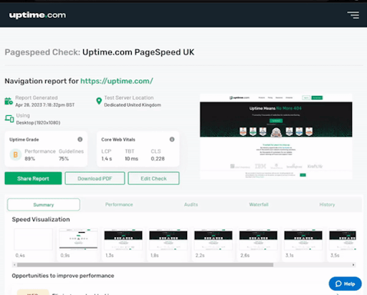Click the uptime.com logo
The height and width of the screenshot is (295, 367).
[x=37, y=15]
